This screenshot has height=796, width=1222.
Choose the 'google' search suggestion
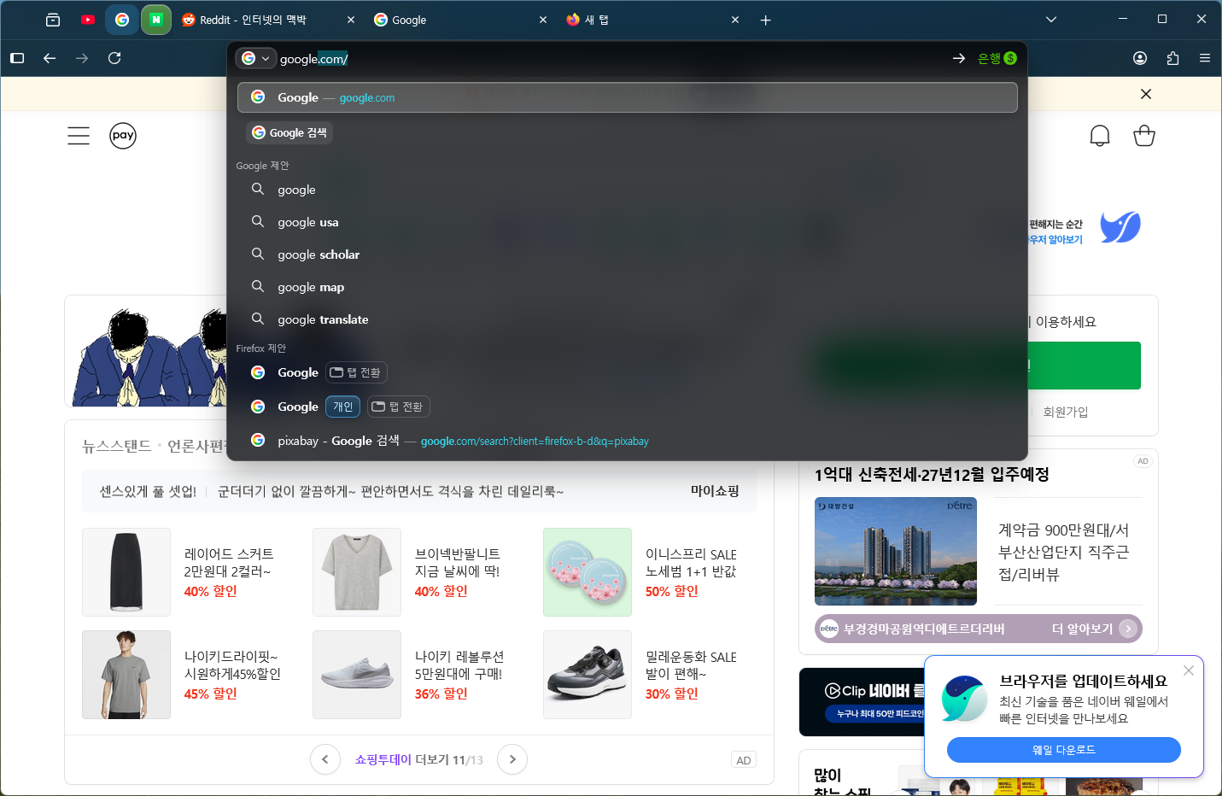tap(628, 190)
